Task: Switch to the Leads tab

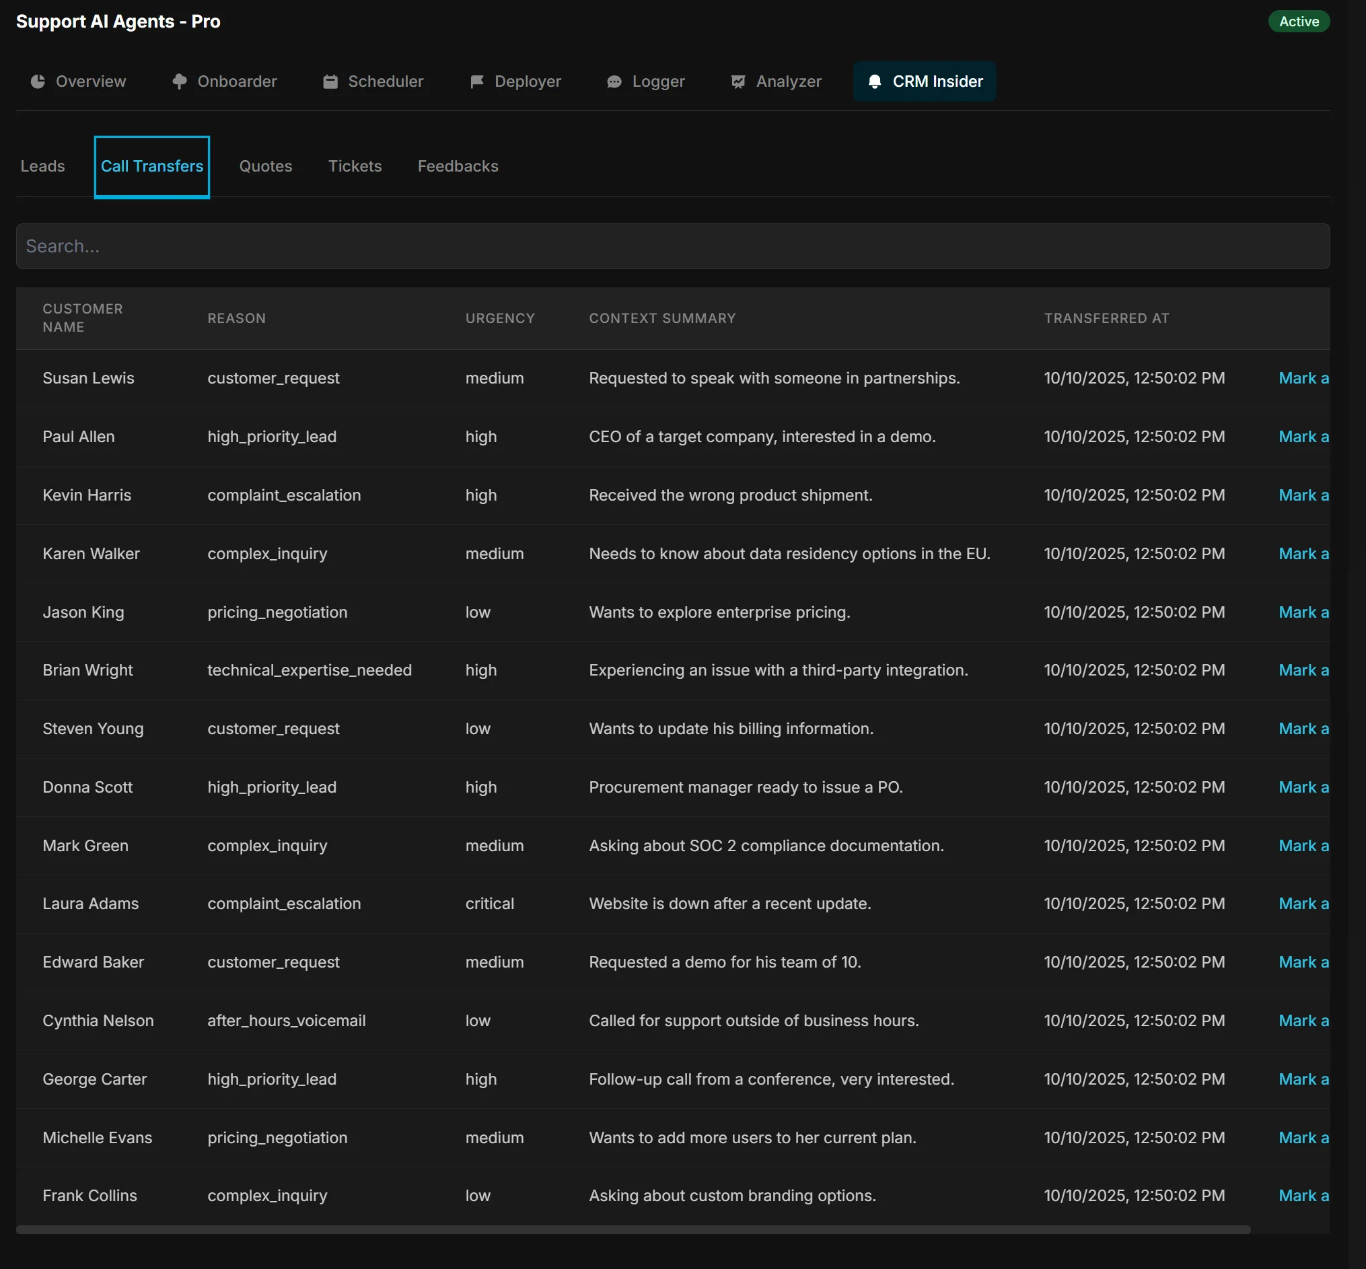Action: click(43, 166)
